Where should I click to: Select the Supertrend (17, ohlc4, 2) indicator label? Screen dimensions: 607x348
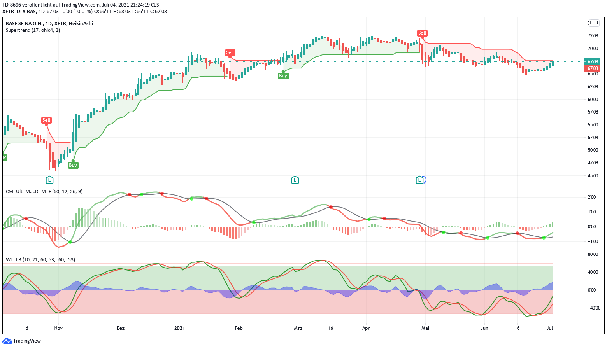(33, 30)
